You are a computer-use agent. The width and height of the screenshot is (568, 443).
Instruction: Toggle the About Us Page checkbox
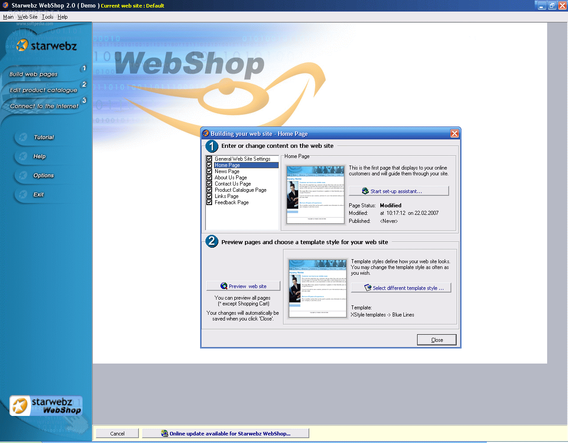209,177
